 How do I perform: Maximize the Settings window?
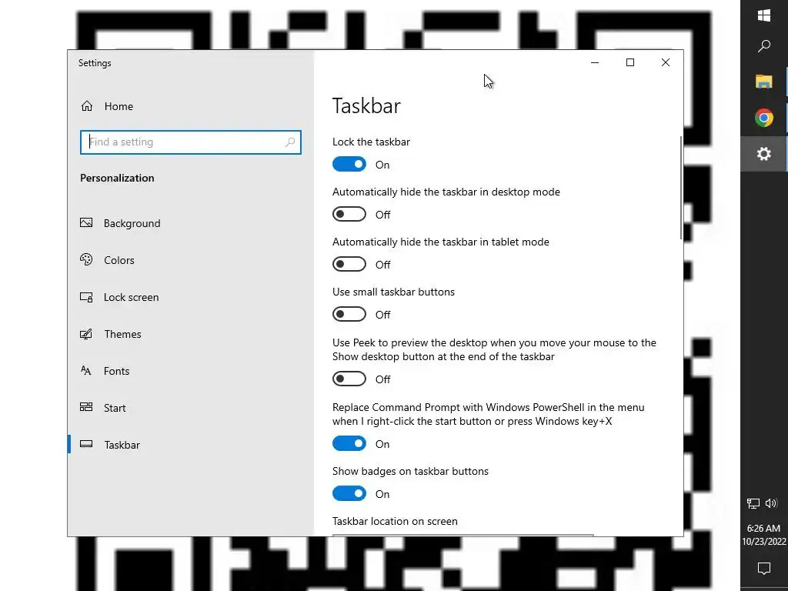(630, 62)
